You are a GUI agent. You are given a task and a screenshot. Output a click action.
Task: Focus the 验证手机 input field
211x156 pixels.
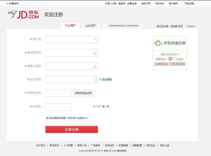72,80
